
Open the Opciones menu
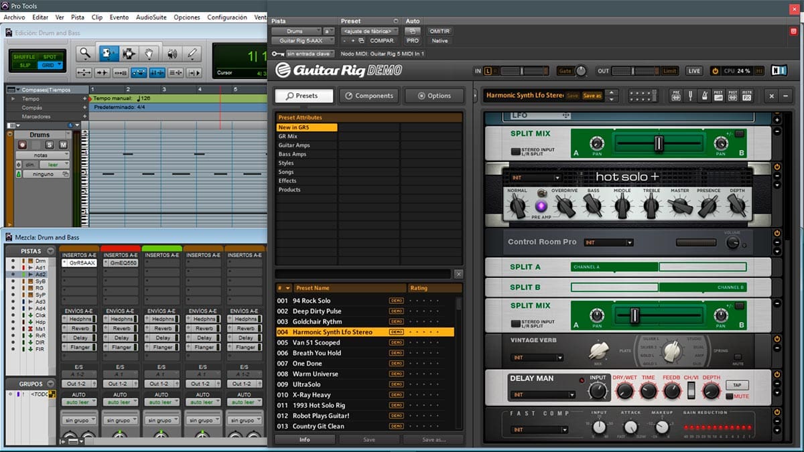187,17
